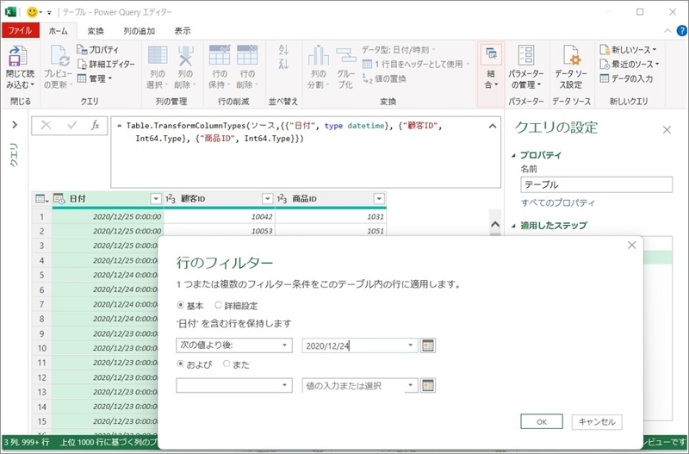Click the formula bar cancel X icon
Viewport: 689px width, 454px height.
tap(46, 126)
